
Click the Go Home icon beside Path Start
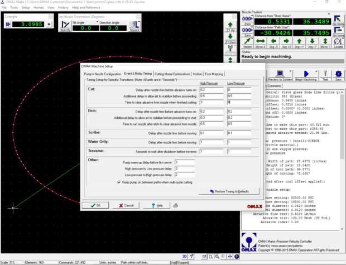(x=338, y=30)
